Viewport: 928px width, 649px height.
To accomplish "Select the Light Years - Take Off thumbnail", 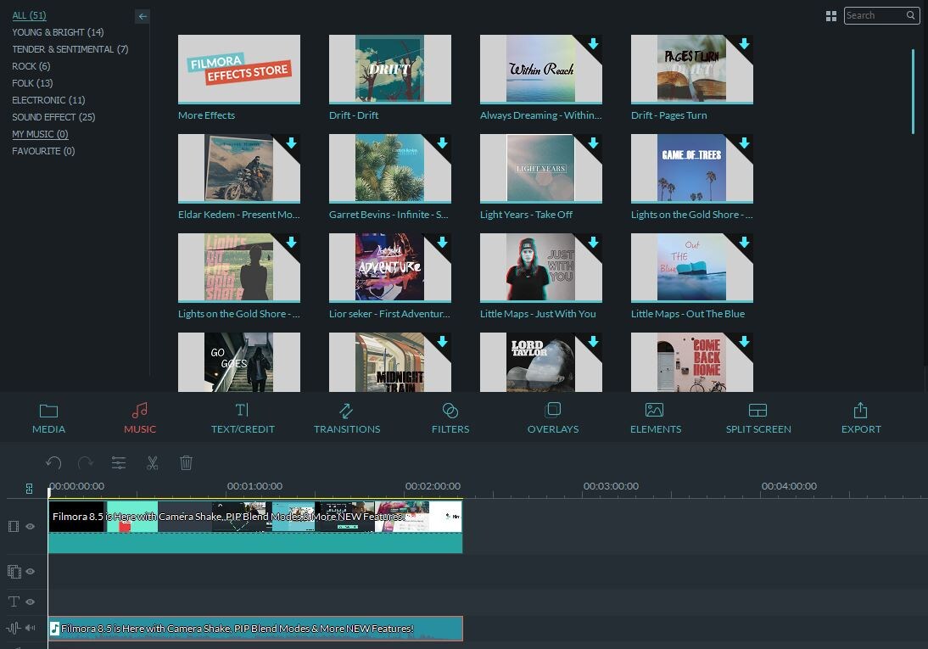I will [541, 168].
